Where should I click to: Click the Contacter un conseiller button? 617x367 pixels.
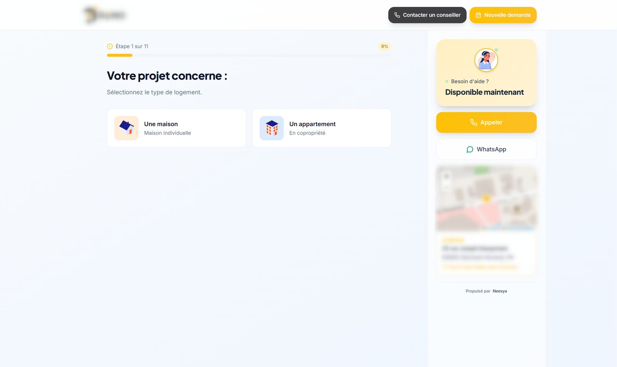[427, 15]
